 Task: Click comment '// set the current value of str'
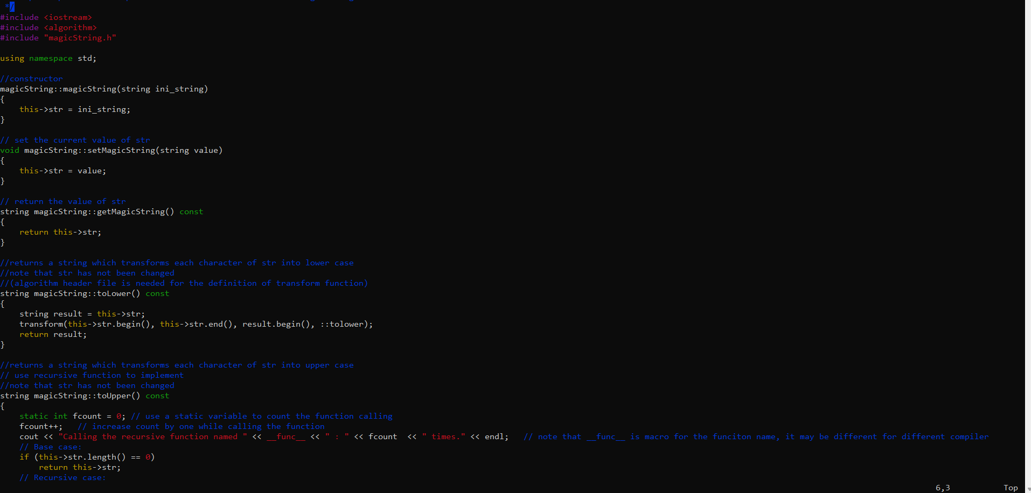pos(75,140)
